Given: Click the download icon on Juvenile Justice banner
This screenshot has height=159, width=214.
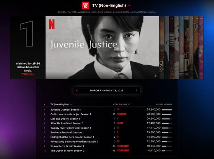Looking at the screenshot, I should coord(155,75).
